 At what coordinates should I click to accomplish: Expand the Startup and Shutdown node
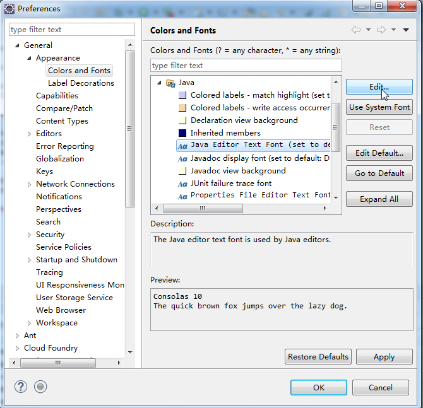[29, 260]
